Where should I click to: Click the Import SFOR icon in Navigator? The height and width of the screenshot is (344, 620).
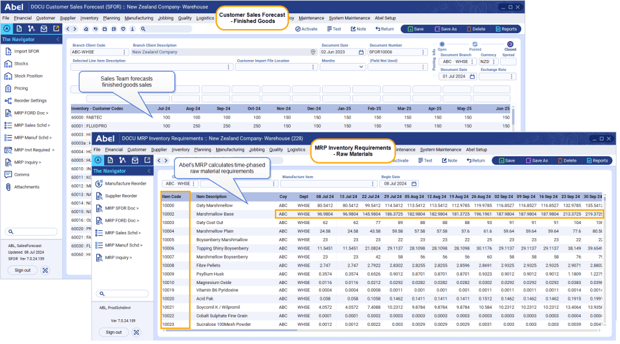tap(8, 51)
